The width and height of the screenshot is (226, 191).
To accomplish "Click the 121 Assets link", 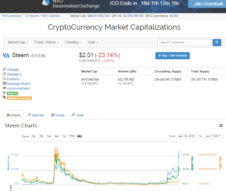I will pyautogui.click(x=32, y=16).
